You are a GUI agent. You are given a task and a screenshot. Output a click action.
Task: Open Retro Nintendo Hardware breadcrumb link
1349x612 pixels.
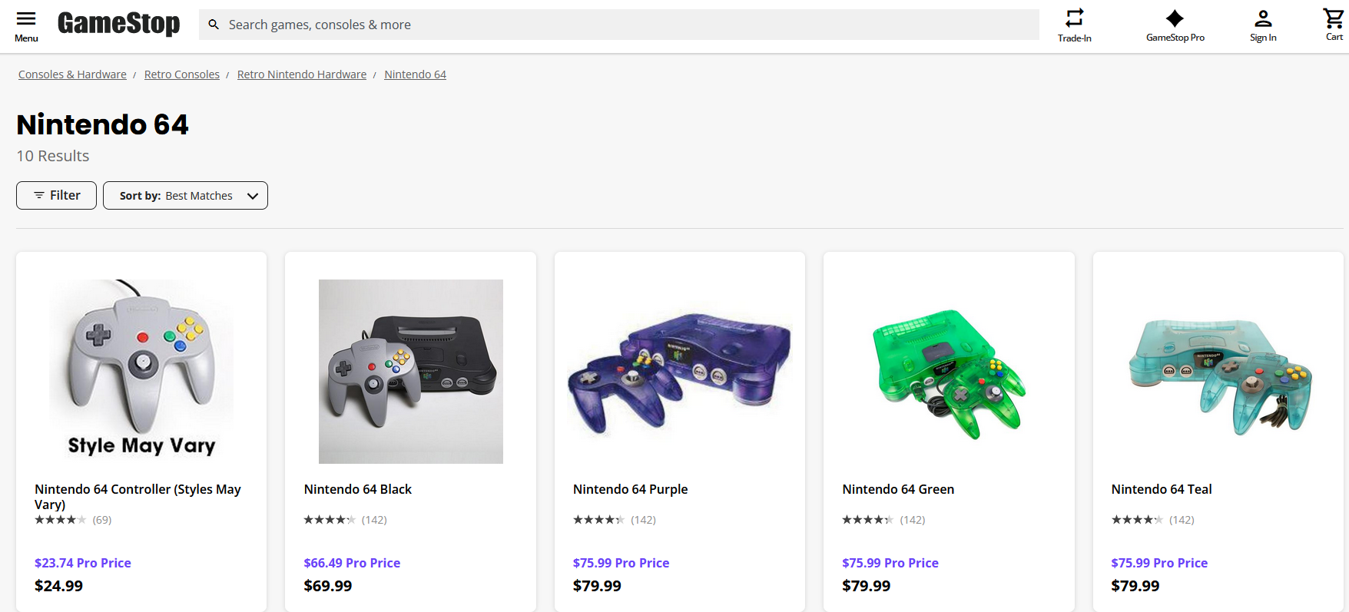(x=302, y=74)
